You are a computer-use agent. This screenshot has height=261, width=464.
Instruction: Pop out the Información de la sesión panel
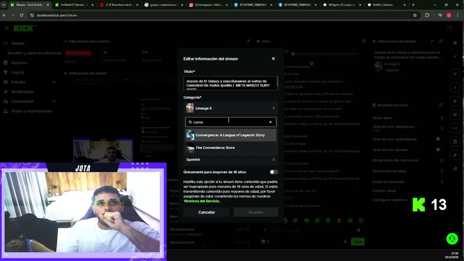point(248,41)
